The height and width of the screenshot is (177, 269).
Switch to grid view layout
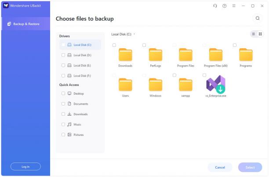(260, 34)
